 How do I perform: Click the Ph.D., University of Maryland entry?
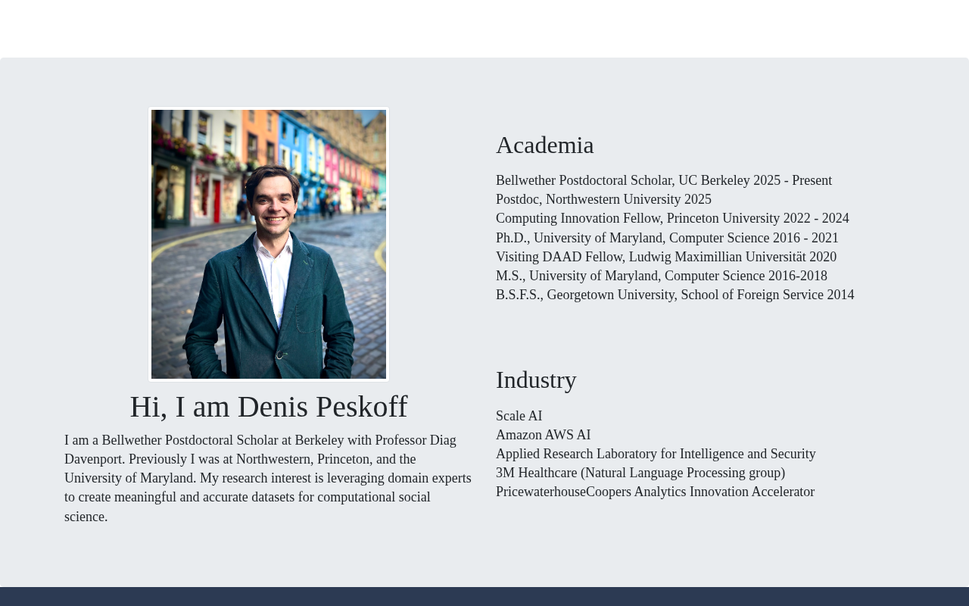coord(667,238)
